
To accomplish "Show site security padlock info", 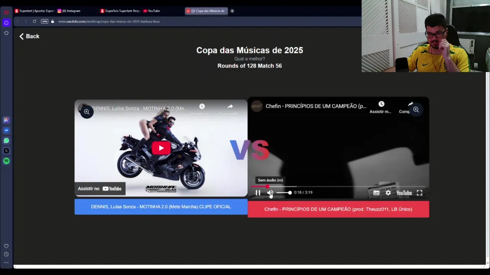I will (52, 21).
